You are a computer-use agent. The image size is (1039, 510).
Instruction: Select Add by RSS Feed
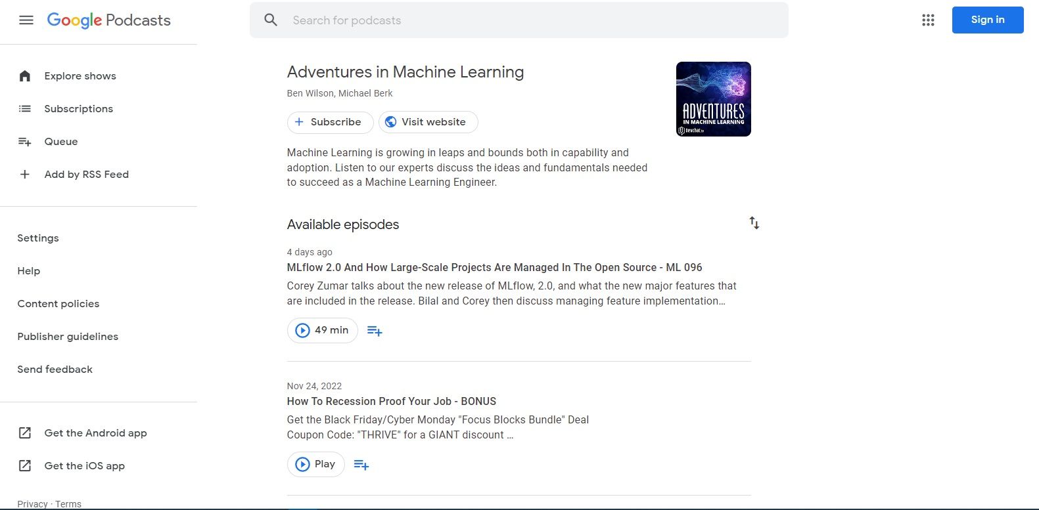(87, 175)
